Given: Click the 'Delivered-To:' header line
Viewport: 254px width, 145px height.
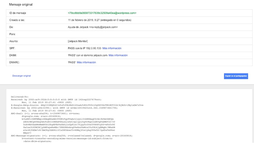Looking at the screenshot, I should 20,97.
